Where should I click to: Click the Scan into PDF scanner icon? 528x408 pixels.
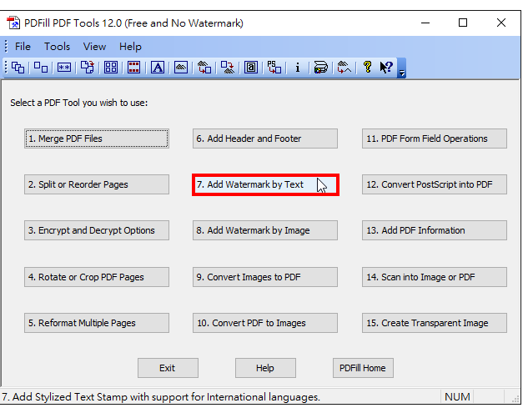[320, 68]
